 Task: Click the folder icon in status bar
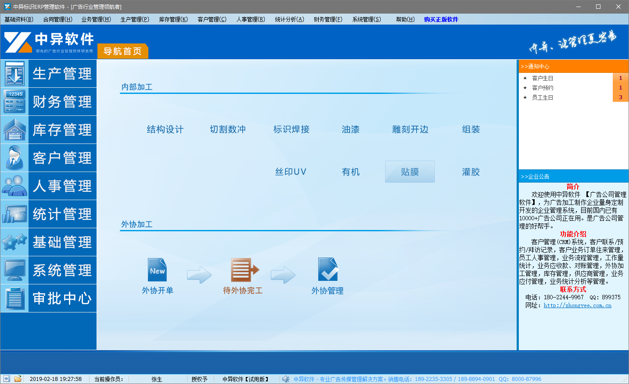(x=18, y=379)
